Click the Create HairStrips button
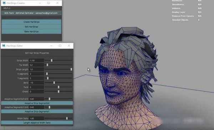 pos(31,22)
